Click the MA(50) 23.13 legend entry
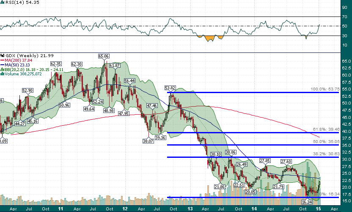The width and height of the screenshot is (352, 212). coord(15,65)
